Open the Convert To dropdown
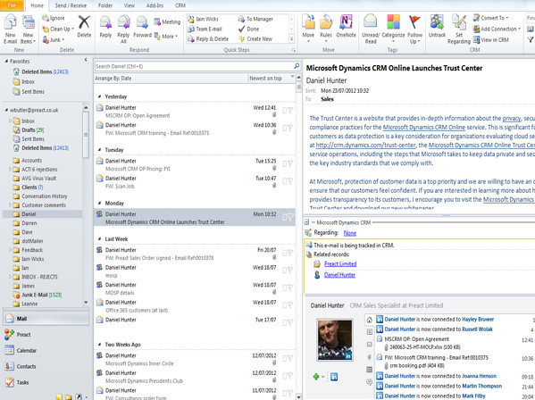This screenshot has height=400, width=535. (x=490, y=18)
